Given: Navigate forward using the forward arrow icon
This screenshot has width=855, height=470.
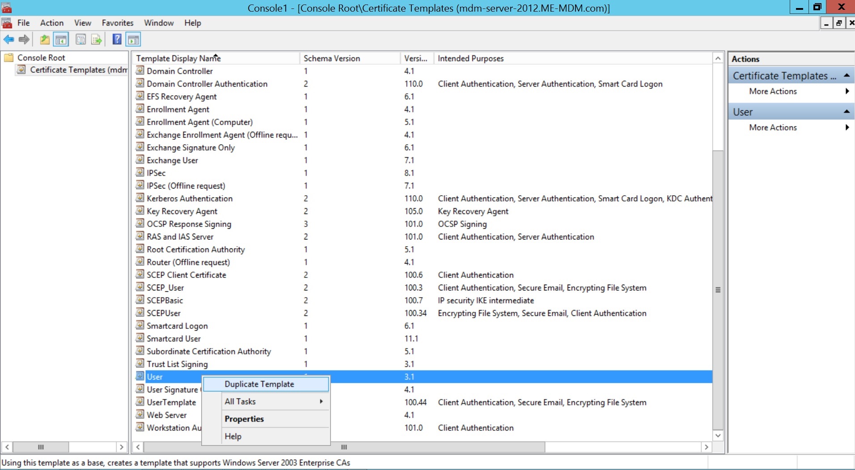Looking at the screenshot, I should (x=24, y=39).
